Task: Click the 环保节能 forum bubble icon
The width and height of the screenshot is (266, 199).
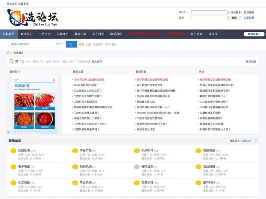Action: 75,151
